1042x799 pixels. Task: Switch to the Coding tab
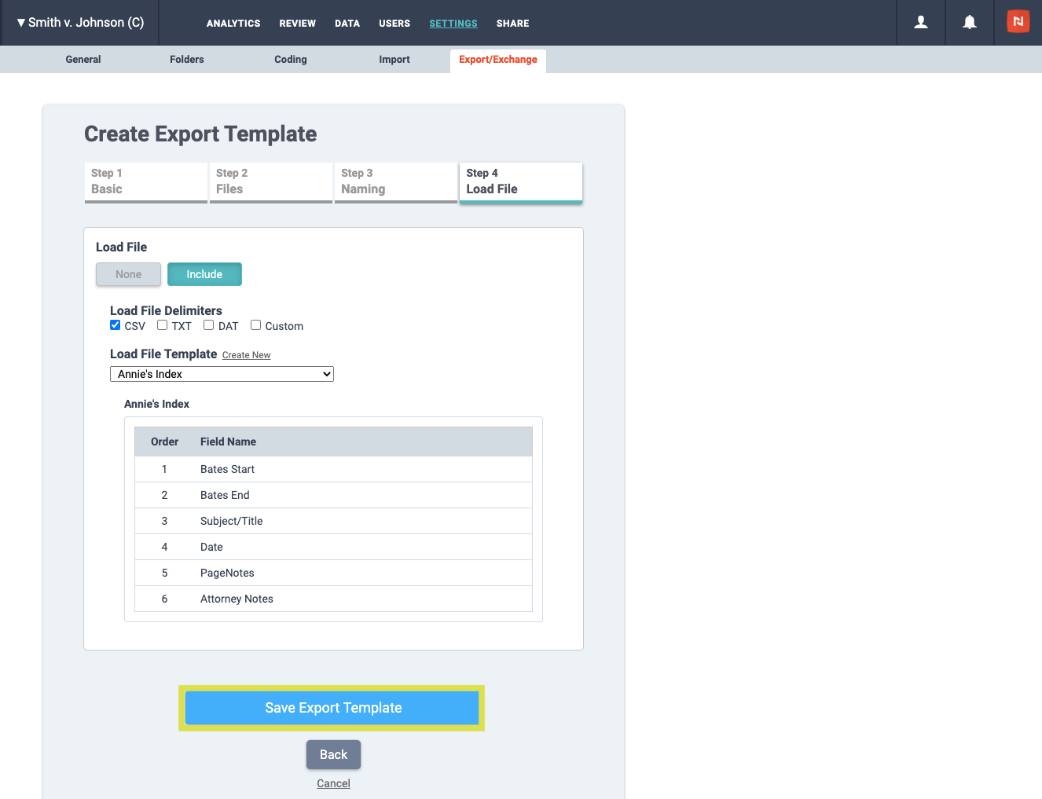coord(291,60)
